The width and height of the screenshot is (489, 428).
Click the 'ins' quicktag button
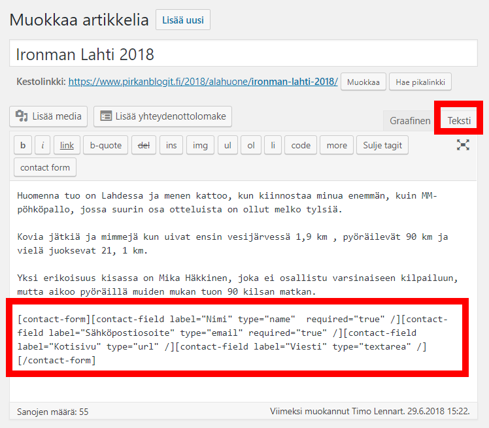point(171,145)
